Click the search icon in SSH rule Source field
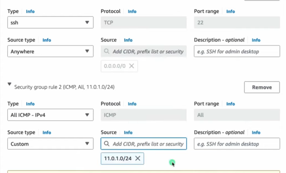The width and height of the screenshot is (286, 173). 107,51
